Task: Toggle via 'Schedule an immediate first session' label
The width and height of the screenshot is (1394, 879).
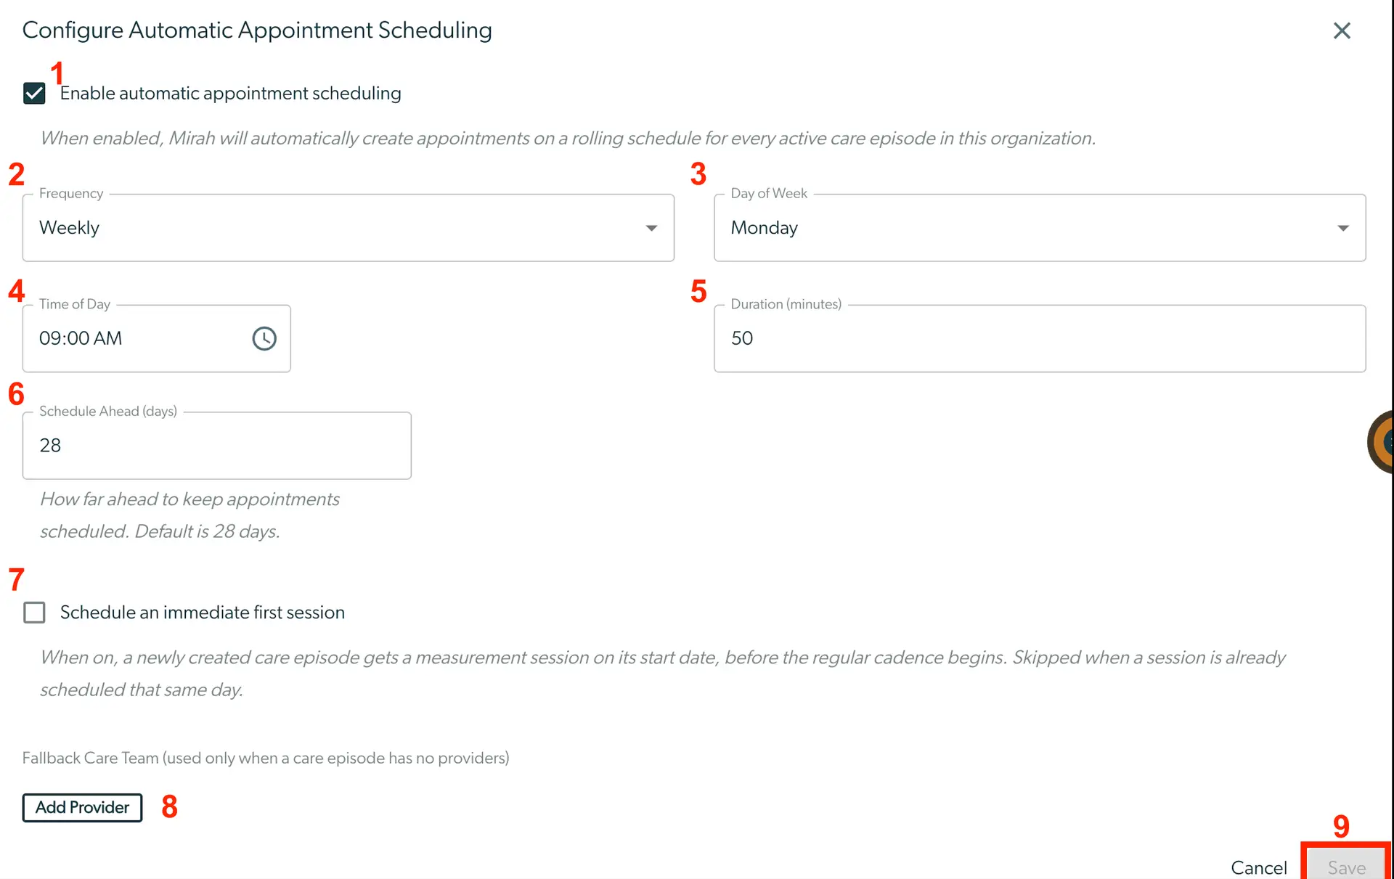Action: (x=203, y=613)
